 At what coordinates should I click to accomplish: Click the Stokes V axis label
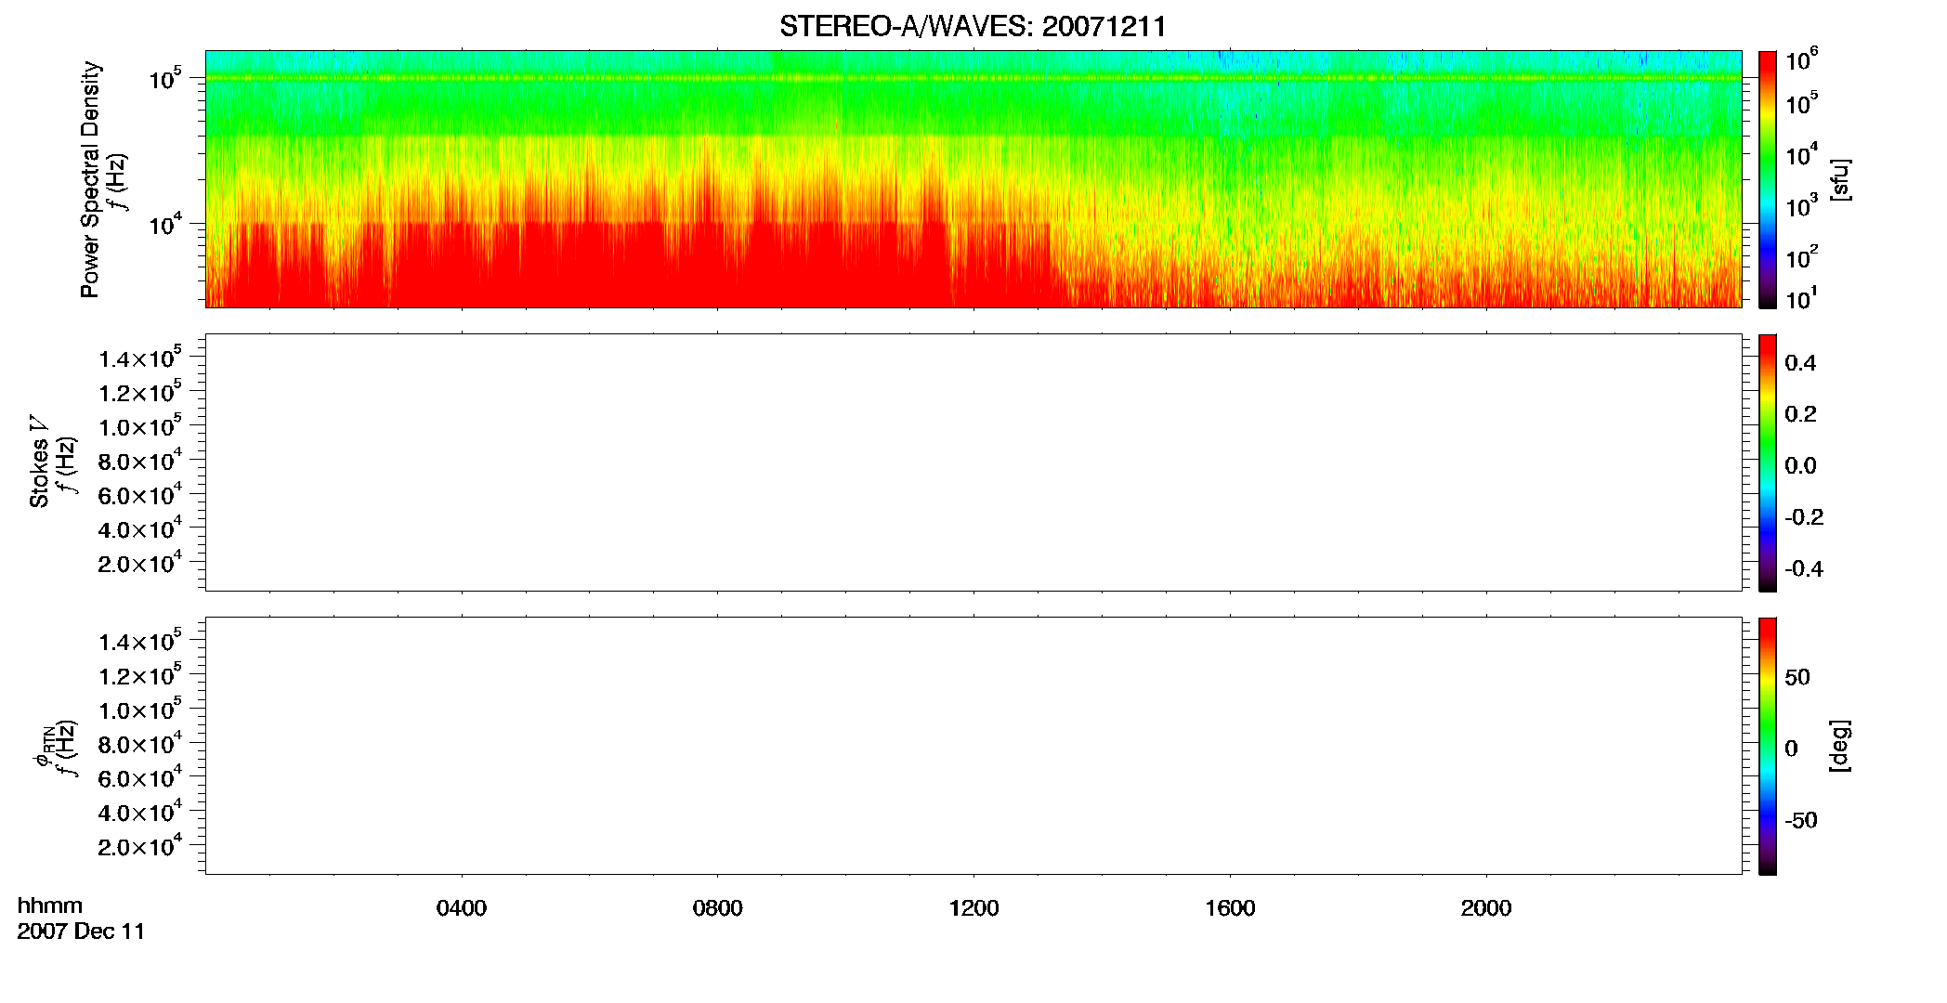point(39,462)
